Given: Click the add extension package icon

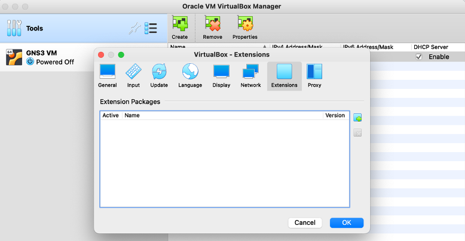Looking at the screenshot, I should 357,118.
